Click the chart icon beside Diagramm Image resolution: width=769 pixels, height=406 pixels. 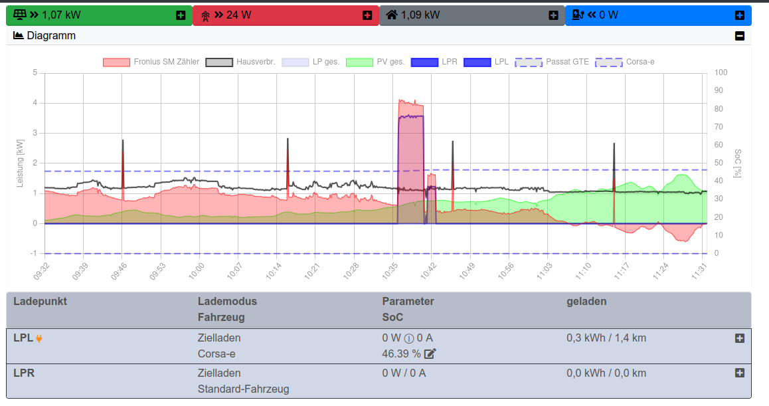(19, 36)
